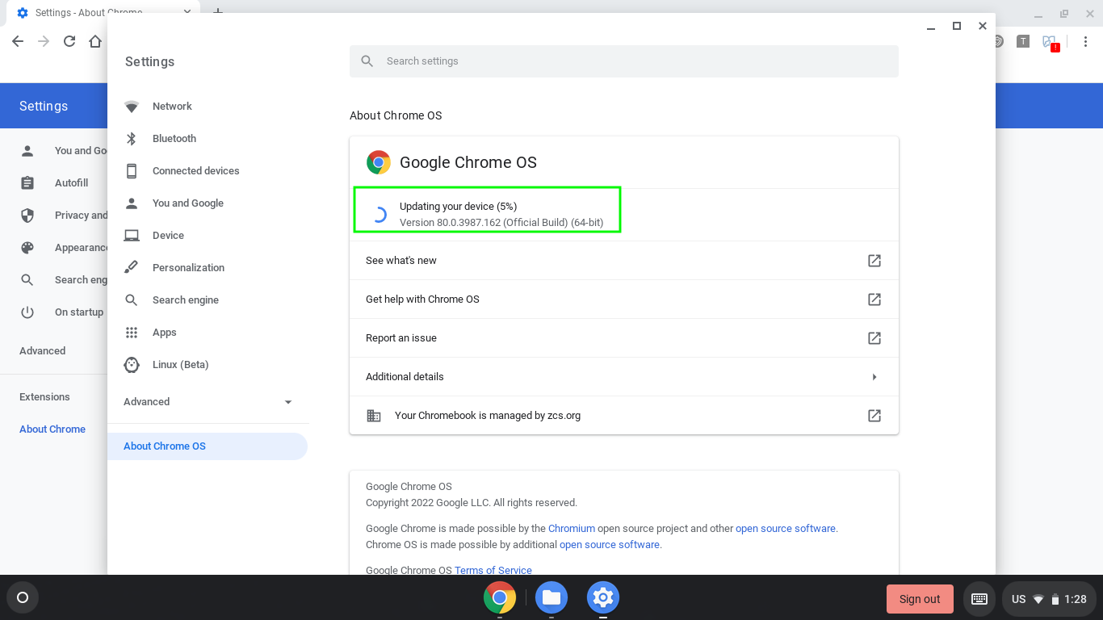
Task: Click Report an issue row
Action: click(x=624, y=338)
